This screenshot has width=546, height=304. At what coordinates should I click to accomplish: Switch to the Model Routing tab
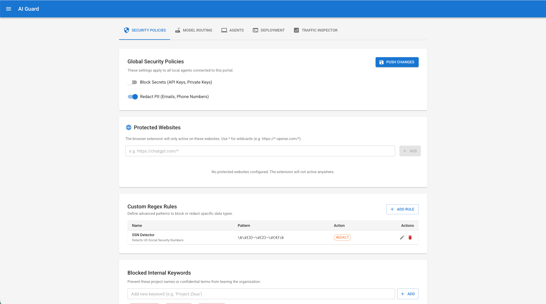coord(197,30)
